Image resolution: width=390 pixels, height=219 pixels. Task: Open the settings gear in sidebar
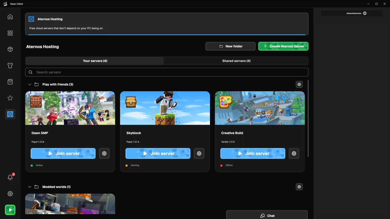pyautogui.click(x=10, y=194)
